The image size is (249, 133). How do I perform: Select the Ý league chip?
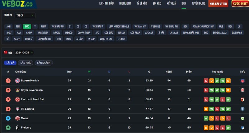pyautogui.click(x=35, y=26)
